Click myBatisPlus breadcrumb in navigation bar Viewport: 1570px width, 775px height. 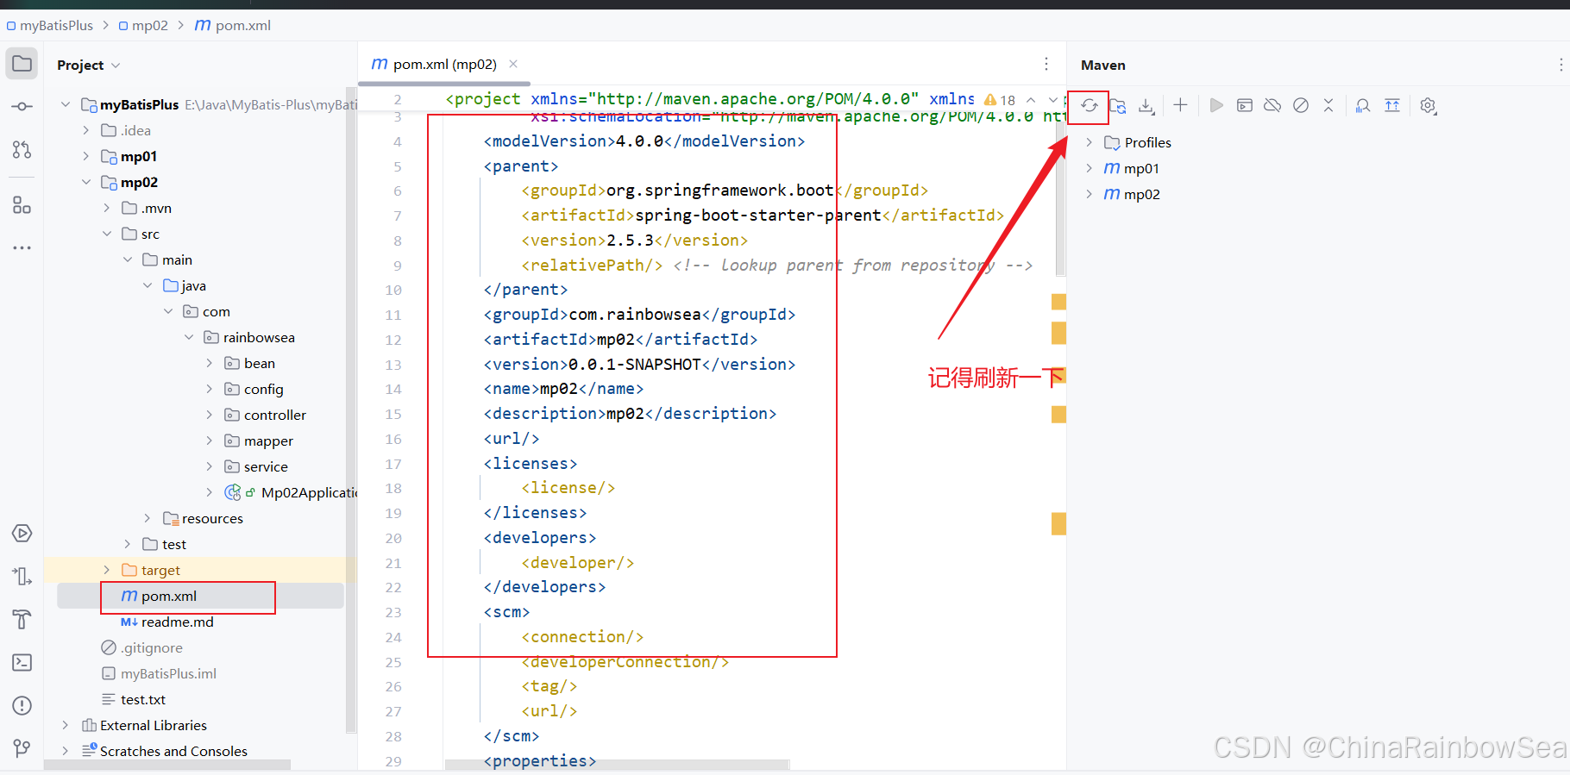(50, 25)
